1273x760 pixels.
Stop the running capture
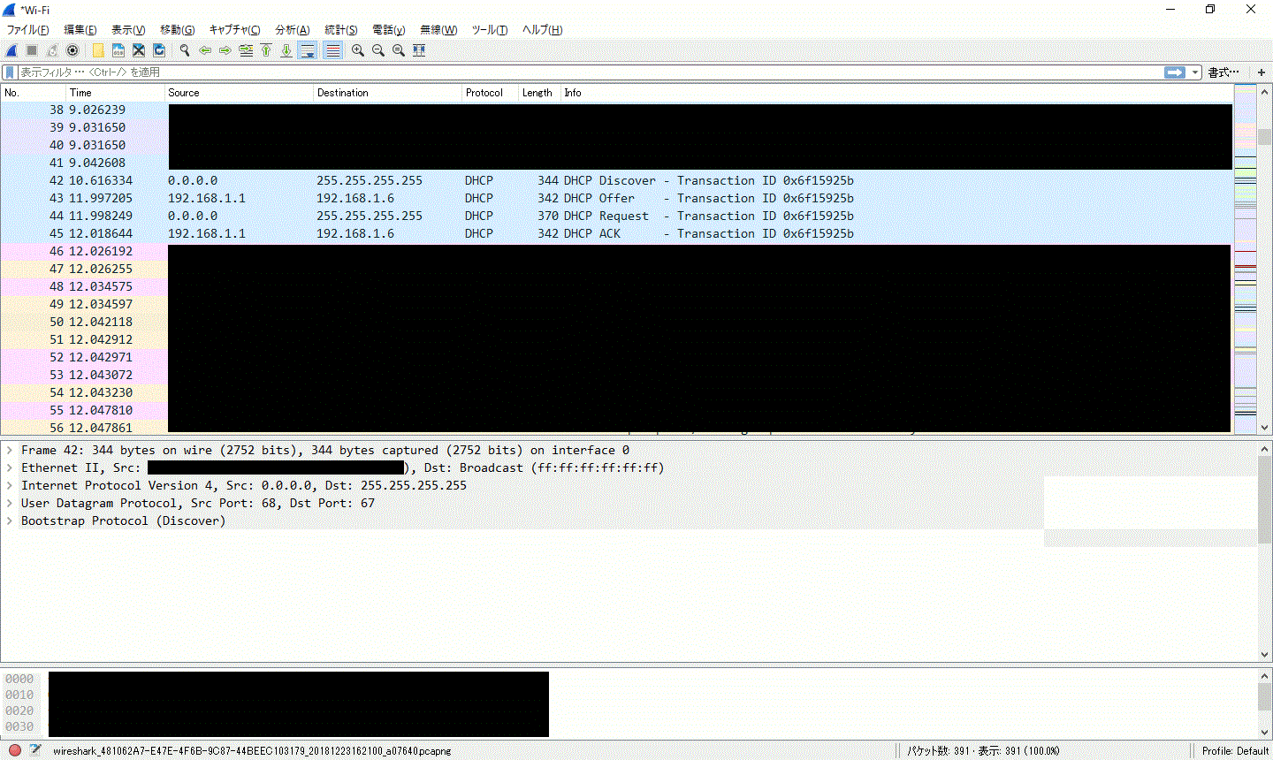pyautogui.click(x=32, y=50)
